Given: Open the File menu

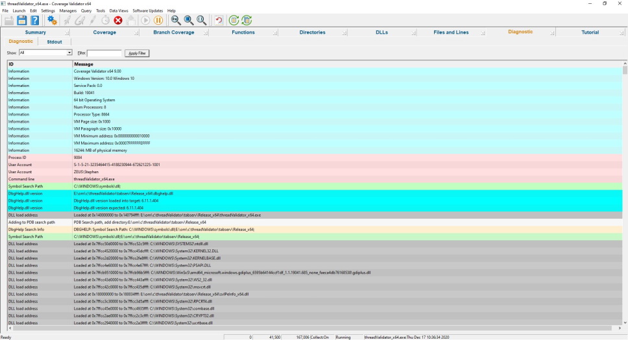Looking at the screenshot, I should pos(5,11).
